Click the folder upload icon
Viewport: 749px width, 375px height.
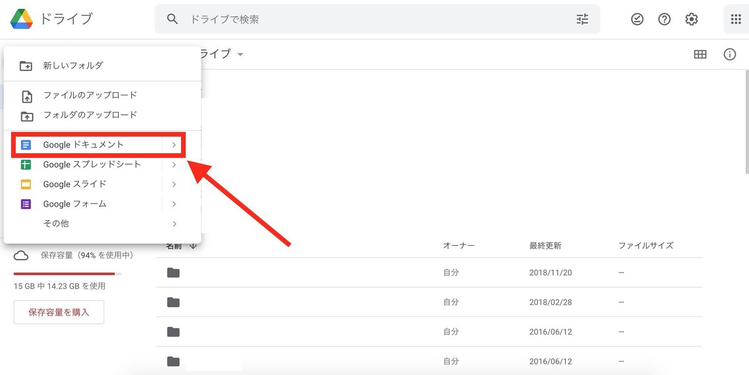26,115
